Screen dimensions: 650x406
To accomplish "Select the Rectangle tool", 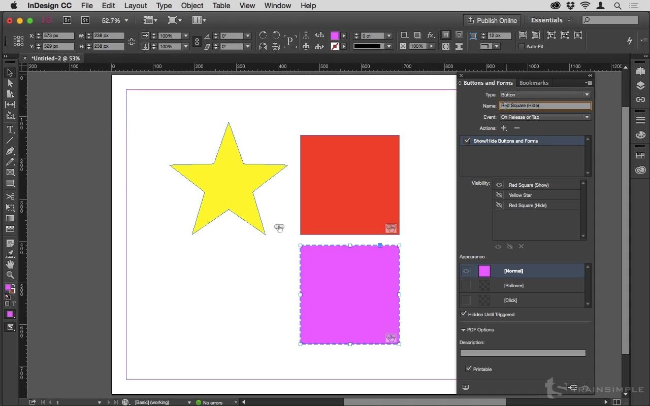I will 10,183.
